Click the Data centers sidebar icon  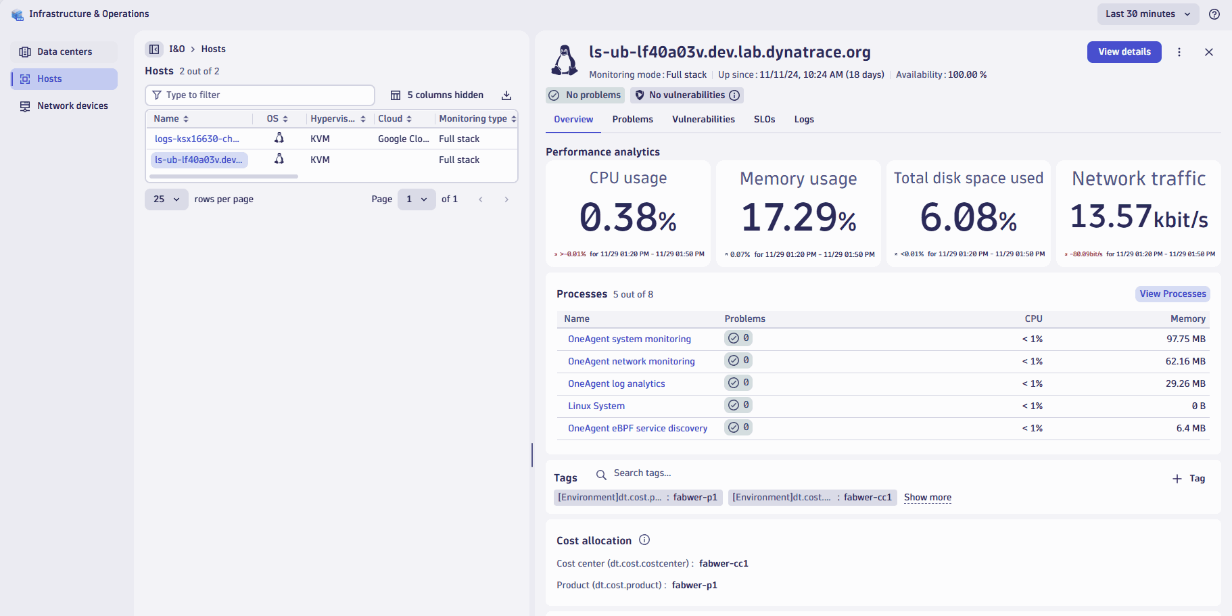pyautogui.click(x=25, y=52)
